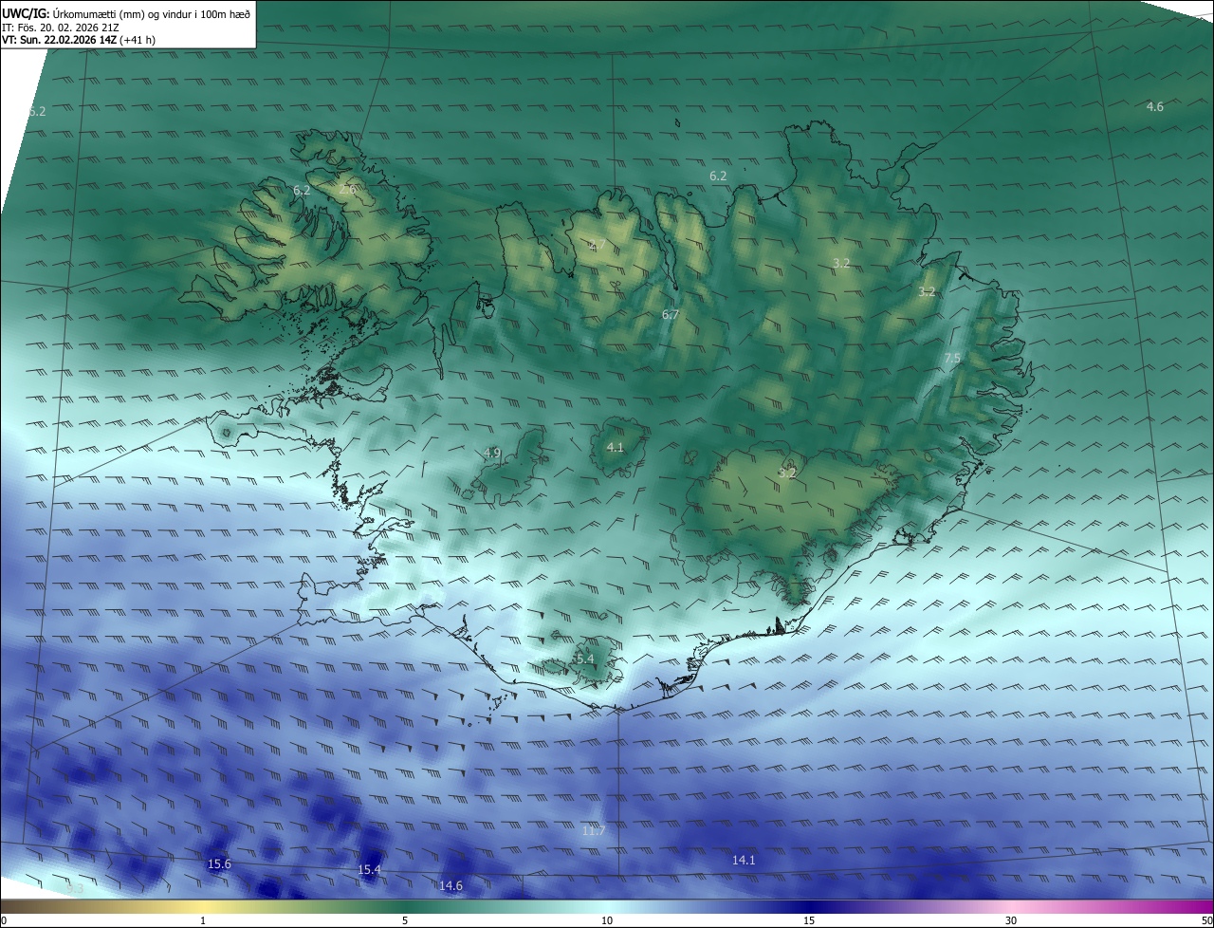Click the 15.6 value label
The width and height of the screenshot is (1214, 928).
point(219,863)
